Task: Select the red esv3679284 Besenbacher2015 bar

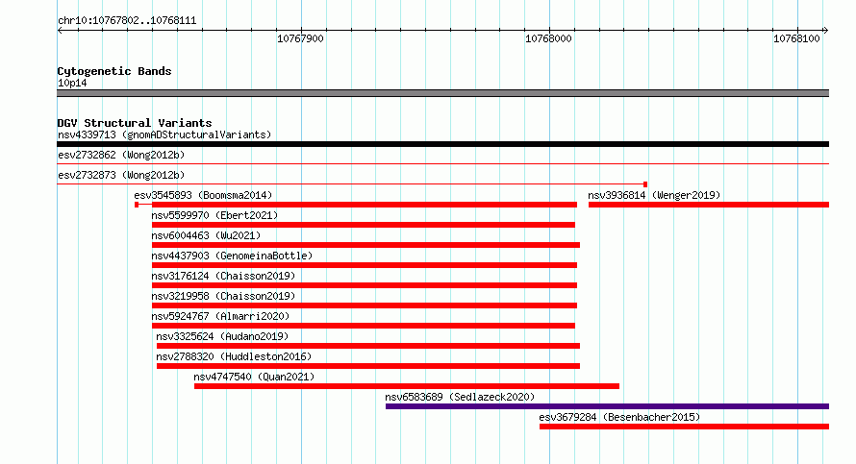Action: [x=684, y=427]
